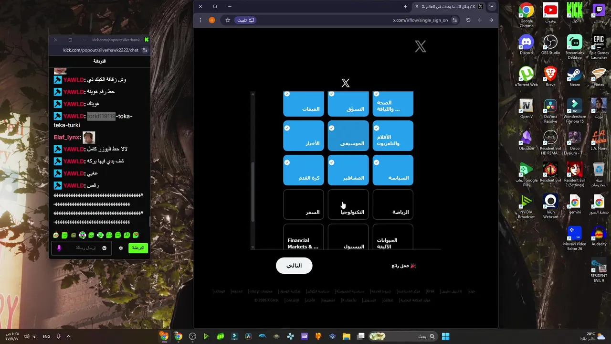This screenshot has width=611, height=344.
Task: Open DaVinci Resolve desktop shortcut
Action: (x=550, y=111)
